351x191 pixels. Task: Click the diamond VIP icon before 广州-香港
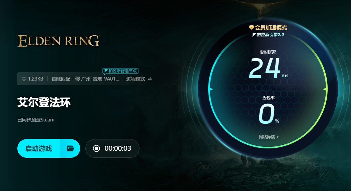78,79
